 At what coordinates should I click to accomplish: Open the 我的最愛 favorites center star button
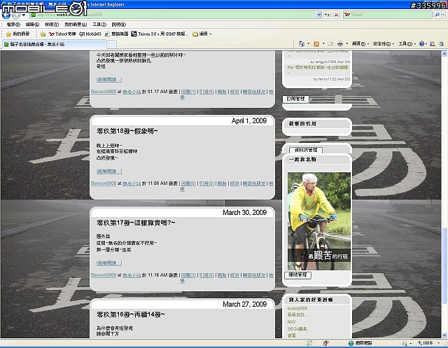click(17, 34)
